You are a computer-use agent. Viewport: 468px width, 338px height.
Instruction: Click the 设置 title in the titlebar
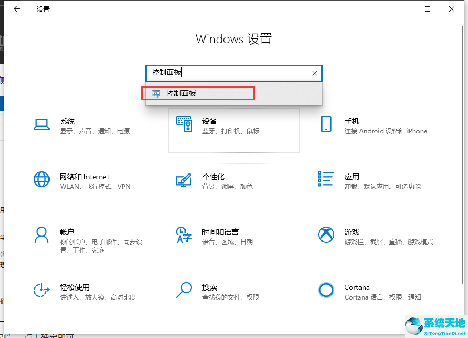(x=43, y=9)
